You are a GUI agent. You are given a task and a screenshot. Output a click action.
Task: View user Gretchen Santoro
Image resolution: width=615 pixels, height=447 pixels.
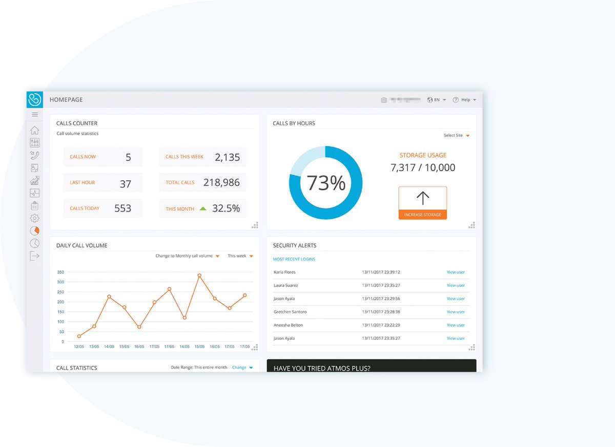(x=456, y=312)
